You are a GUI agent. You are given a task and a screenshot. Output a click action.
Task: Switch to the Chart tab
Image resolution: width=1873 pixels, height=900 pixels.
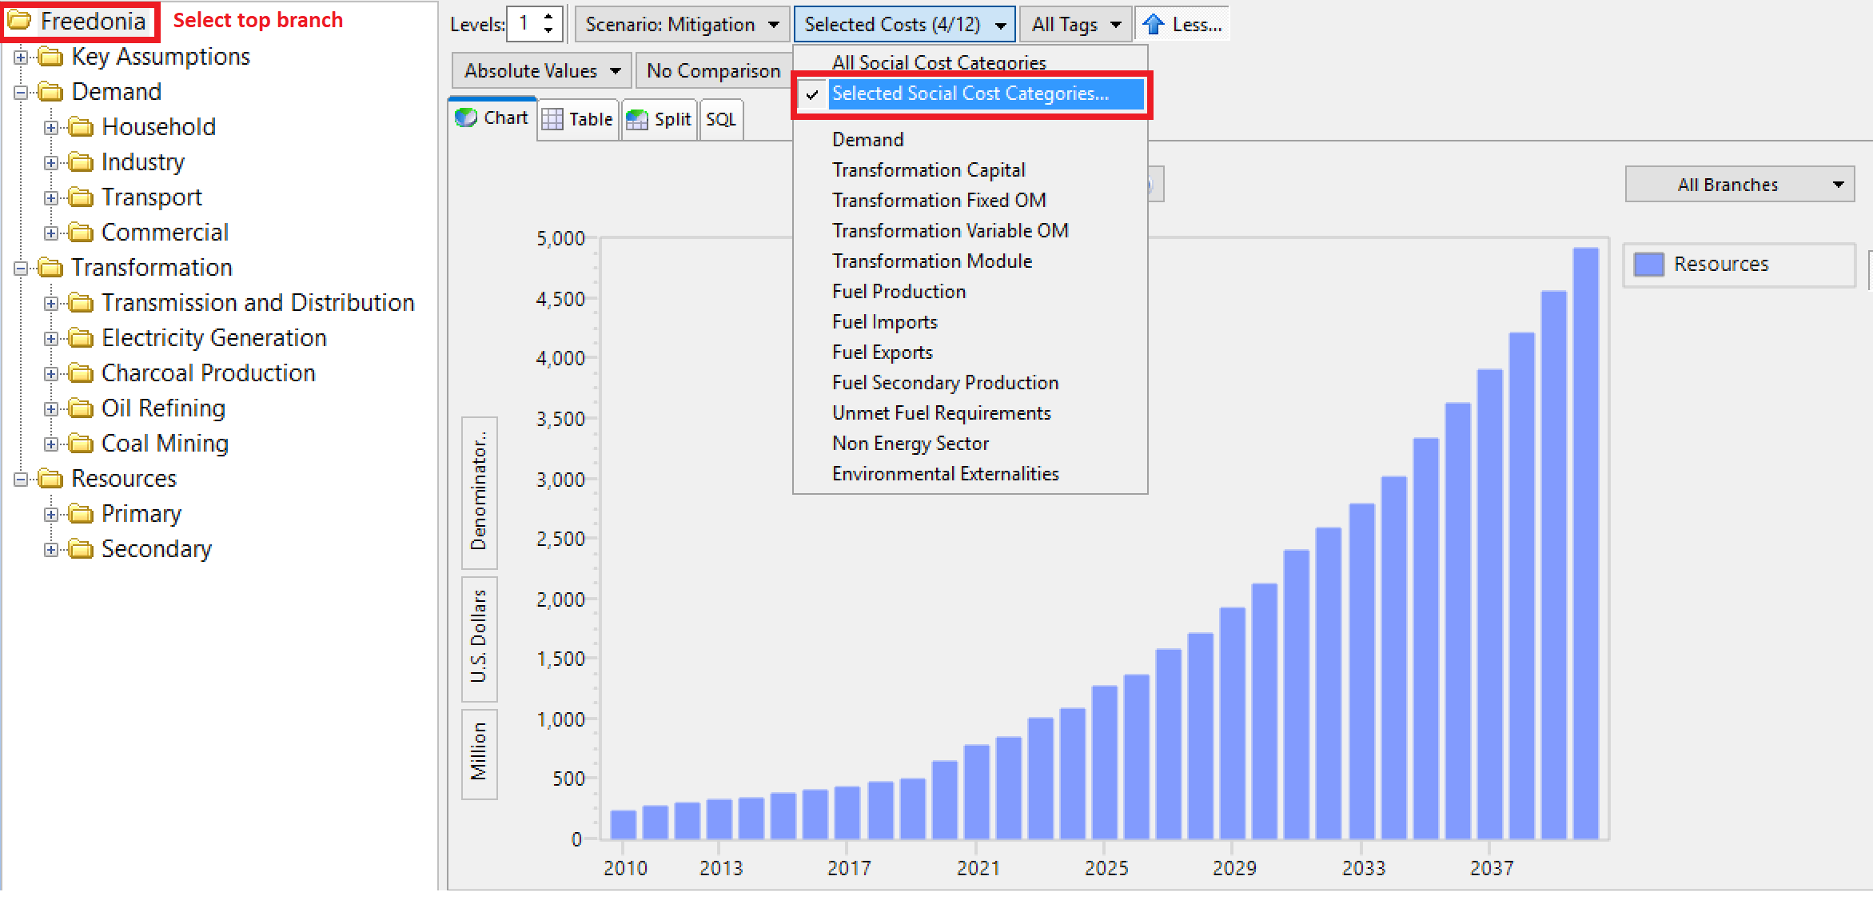coord(492,118)
